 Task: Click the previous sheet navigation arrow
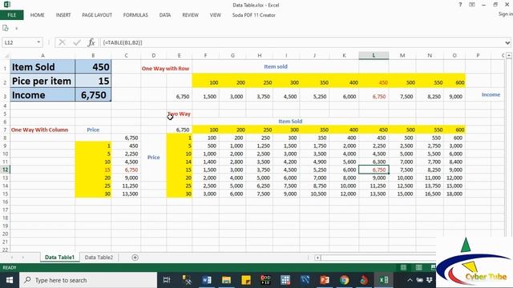click(x=12, y=258)
